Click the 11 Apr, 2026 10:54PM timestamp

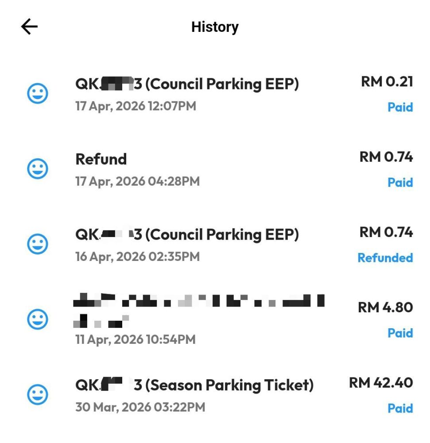(135, 340)
